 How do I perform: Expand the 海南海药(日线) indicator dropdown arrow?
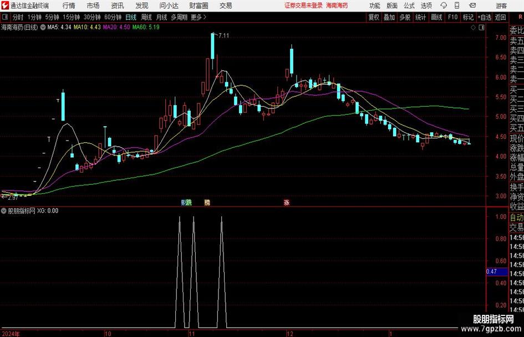(x=43, y=27)
